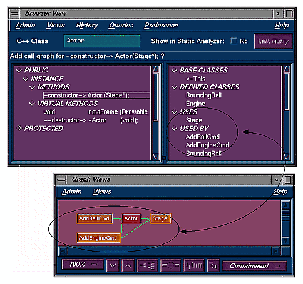The height and width of the screenshot is (284, 303).
Task: Click the rotate graph icon in Graph Views
Action: click(213, 265)
